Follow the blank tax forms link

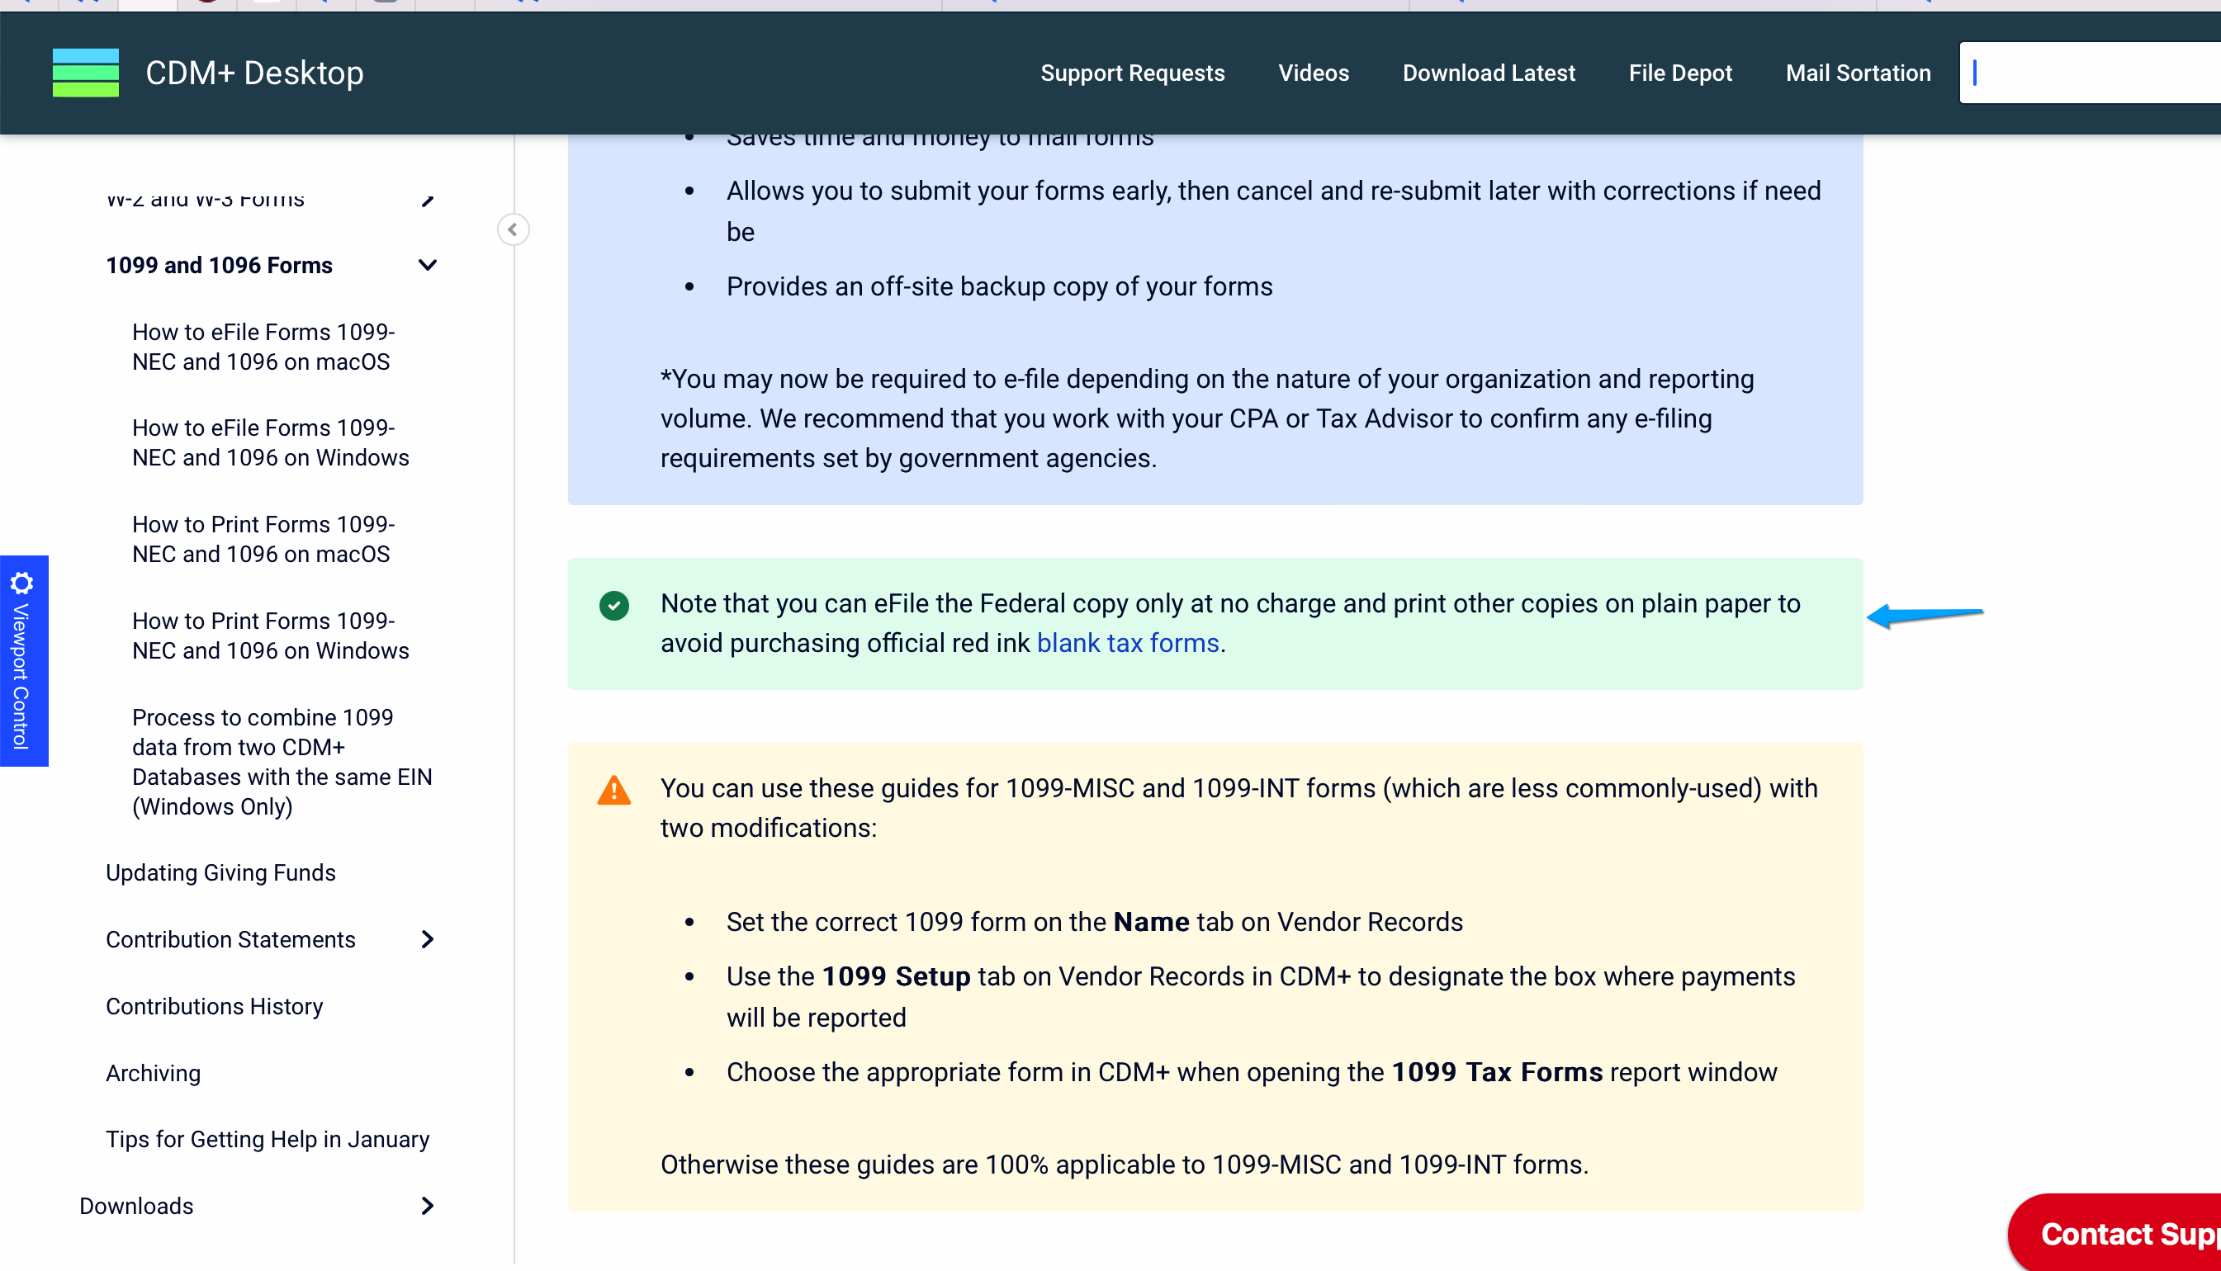pos(1127,644)
